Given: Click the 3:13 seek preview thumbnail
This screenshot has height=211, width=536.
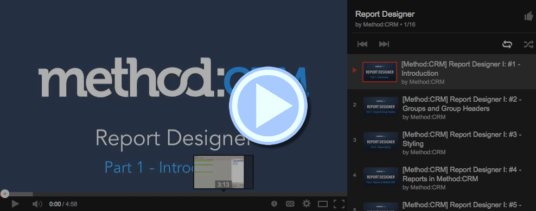Looking at the screenshot, I should tap(224, 172).
